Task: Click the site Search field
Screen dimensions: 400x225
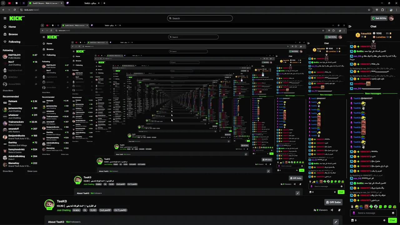Action: coord(200,18)
